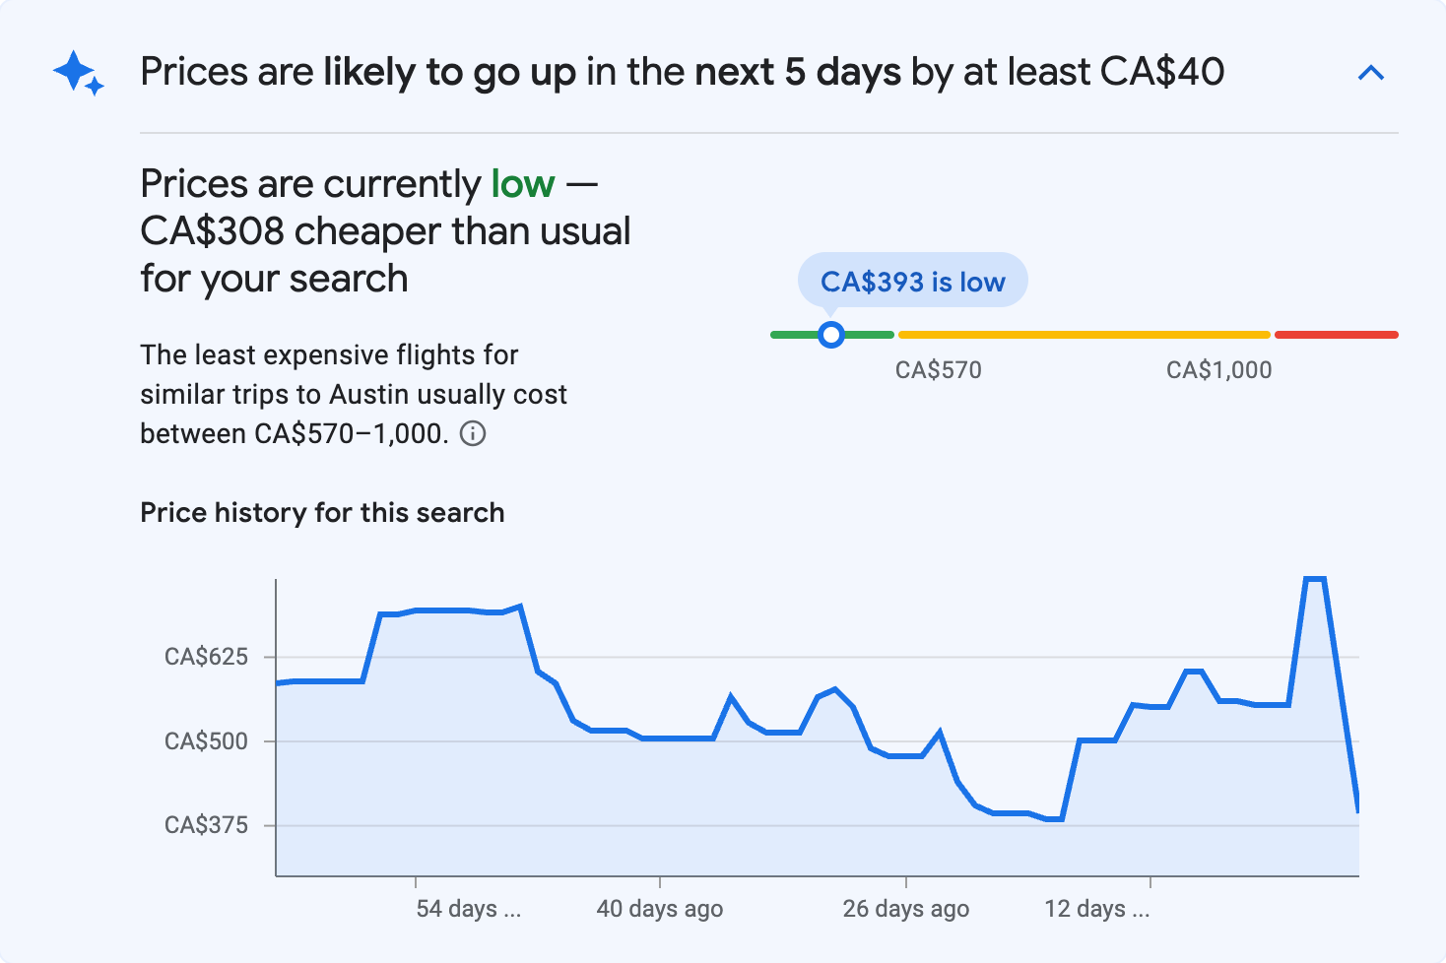Click the CA$570 price label
Viewport: 1446px width, 963px height.
tap(938, 369)
